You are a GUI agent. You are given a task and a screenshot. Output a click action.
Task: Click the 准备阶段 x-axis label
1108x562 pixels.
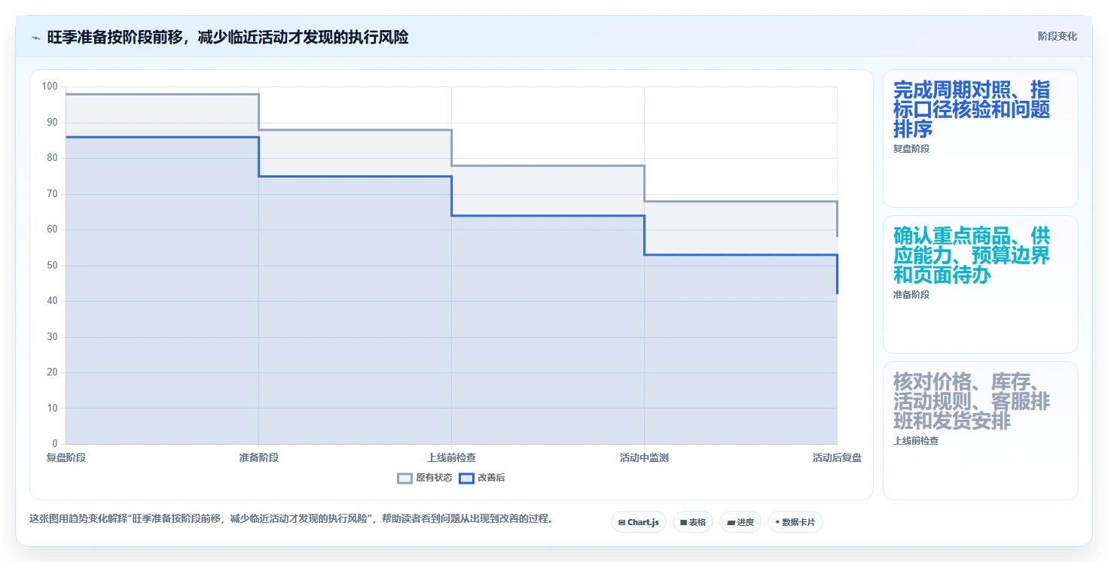click(x=259, y=457)
